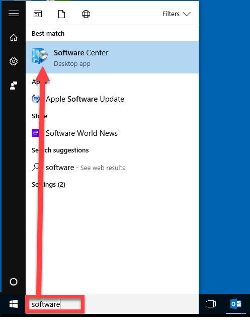Select the Cortana circle icon
Viewport: 250px width, 322px height.
tap(14, 282)
